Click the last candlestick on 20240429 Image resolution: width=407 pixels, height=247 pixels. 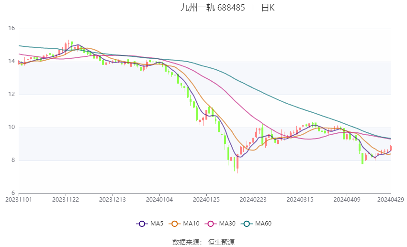[390, 148]
